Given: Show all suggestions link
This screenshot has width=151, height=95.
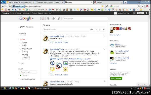Looking at the screenshot, I should tap(113, 63).
